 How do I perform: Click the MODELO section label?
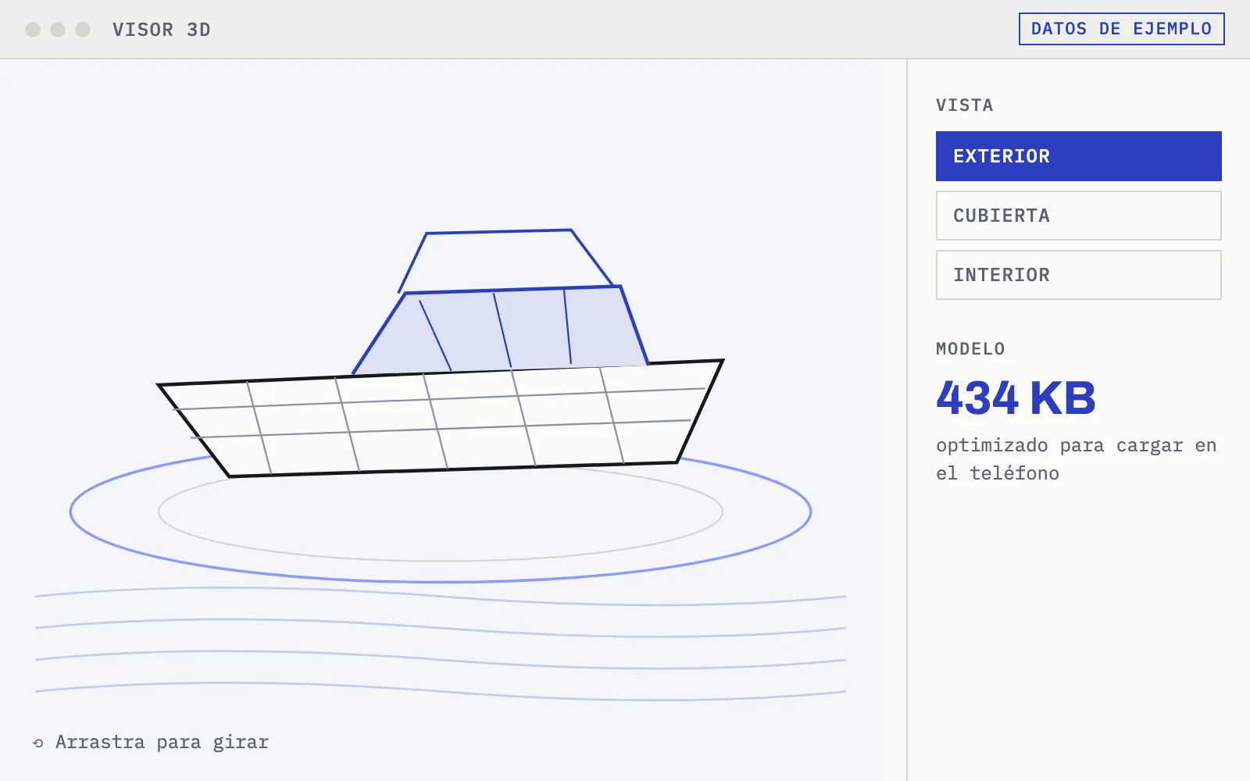click(970, 349)
